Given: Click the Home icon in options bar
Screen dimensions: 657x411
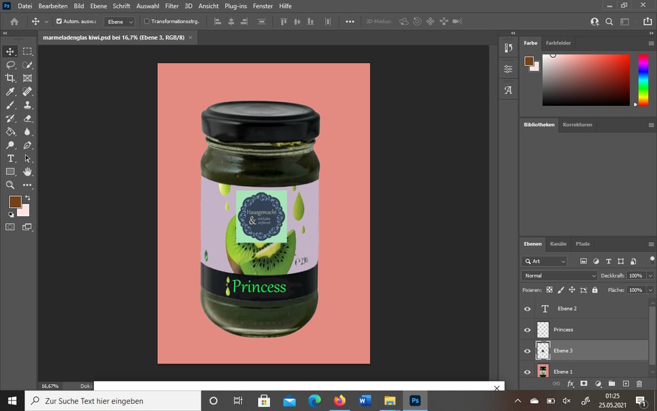Looking at the screenshot, I should 14,22.
